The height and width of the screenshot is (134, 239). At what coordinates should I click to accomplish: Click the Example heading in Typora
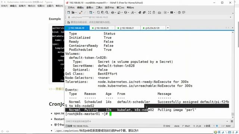55,19
